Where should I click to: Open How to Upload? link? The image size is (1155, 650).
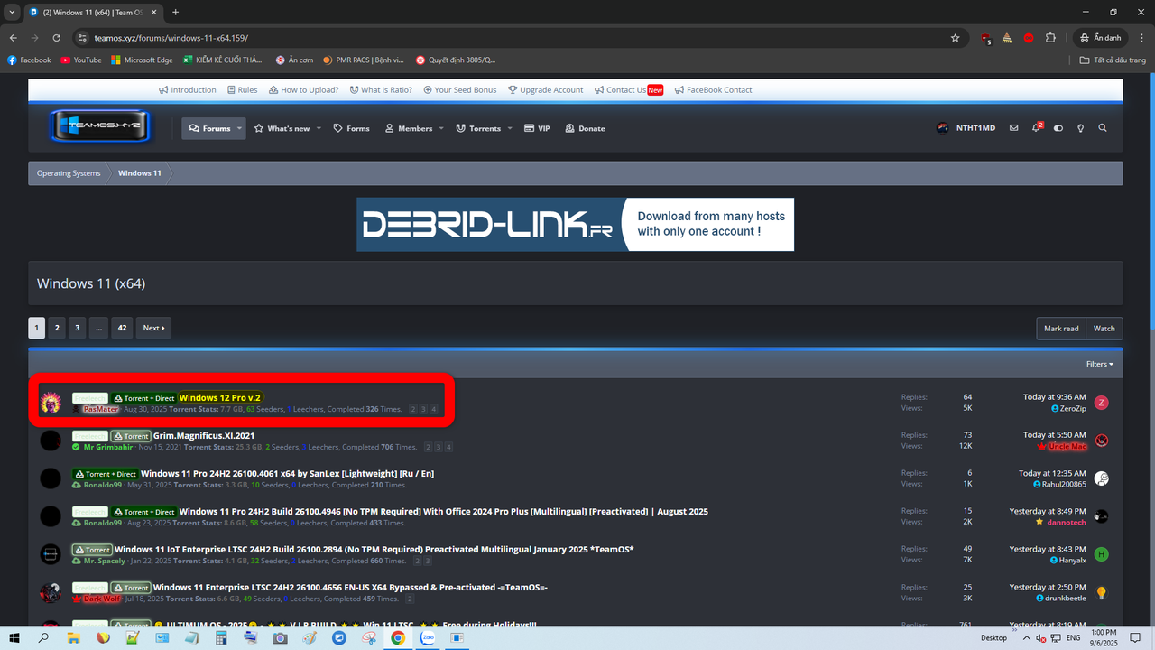(x=302, y=90)
